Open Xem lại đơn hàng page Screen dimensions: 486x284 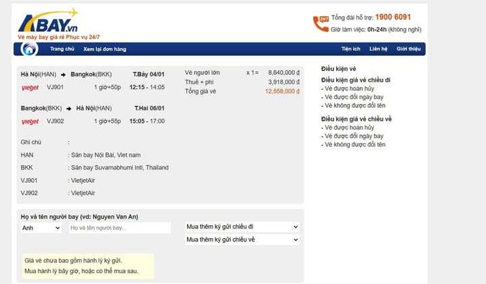pyautogui.click(x=105, y=49)
